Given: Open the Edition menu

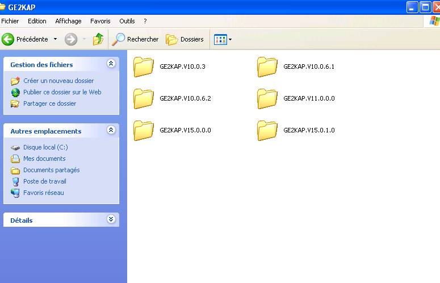Looking at the screenshot, I should [37, 21].
